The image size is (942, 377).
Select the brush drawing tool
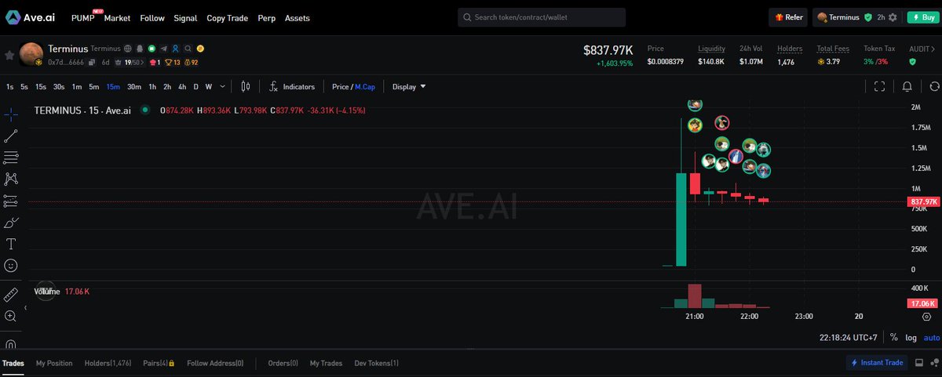click(x=11, y=223)
